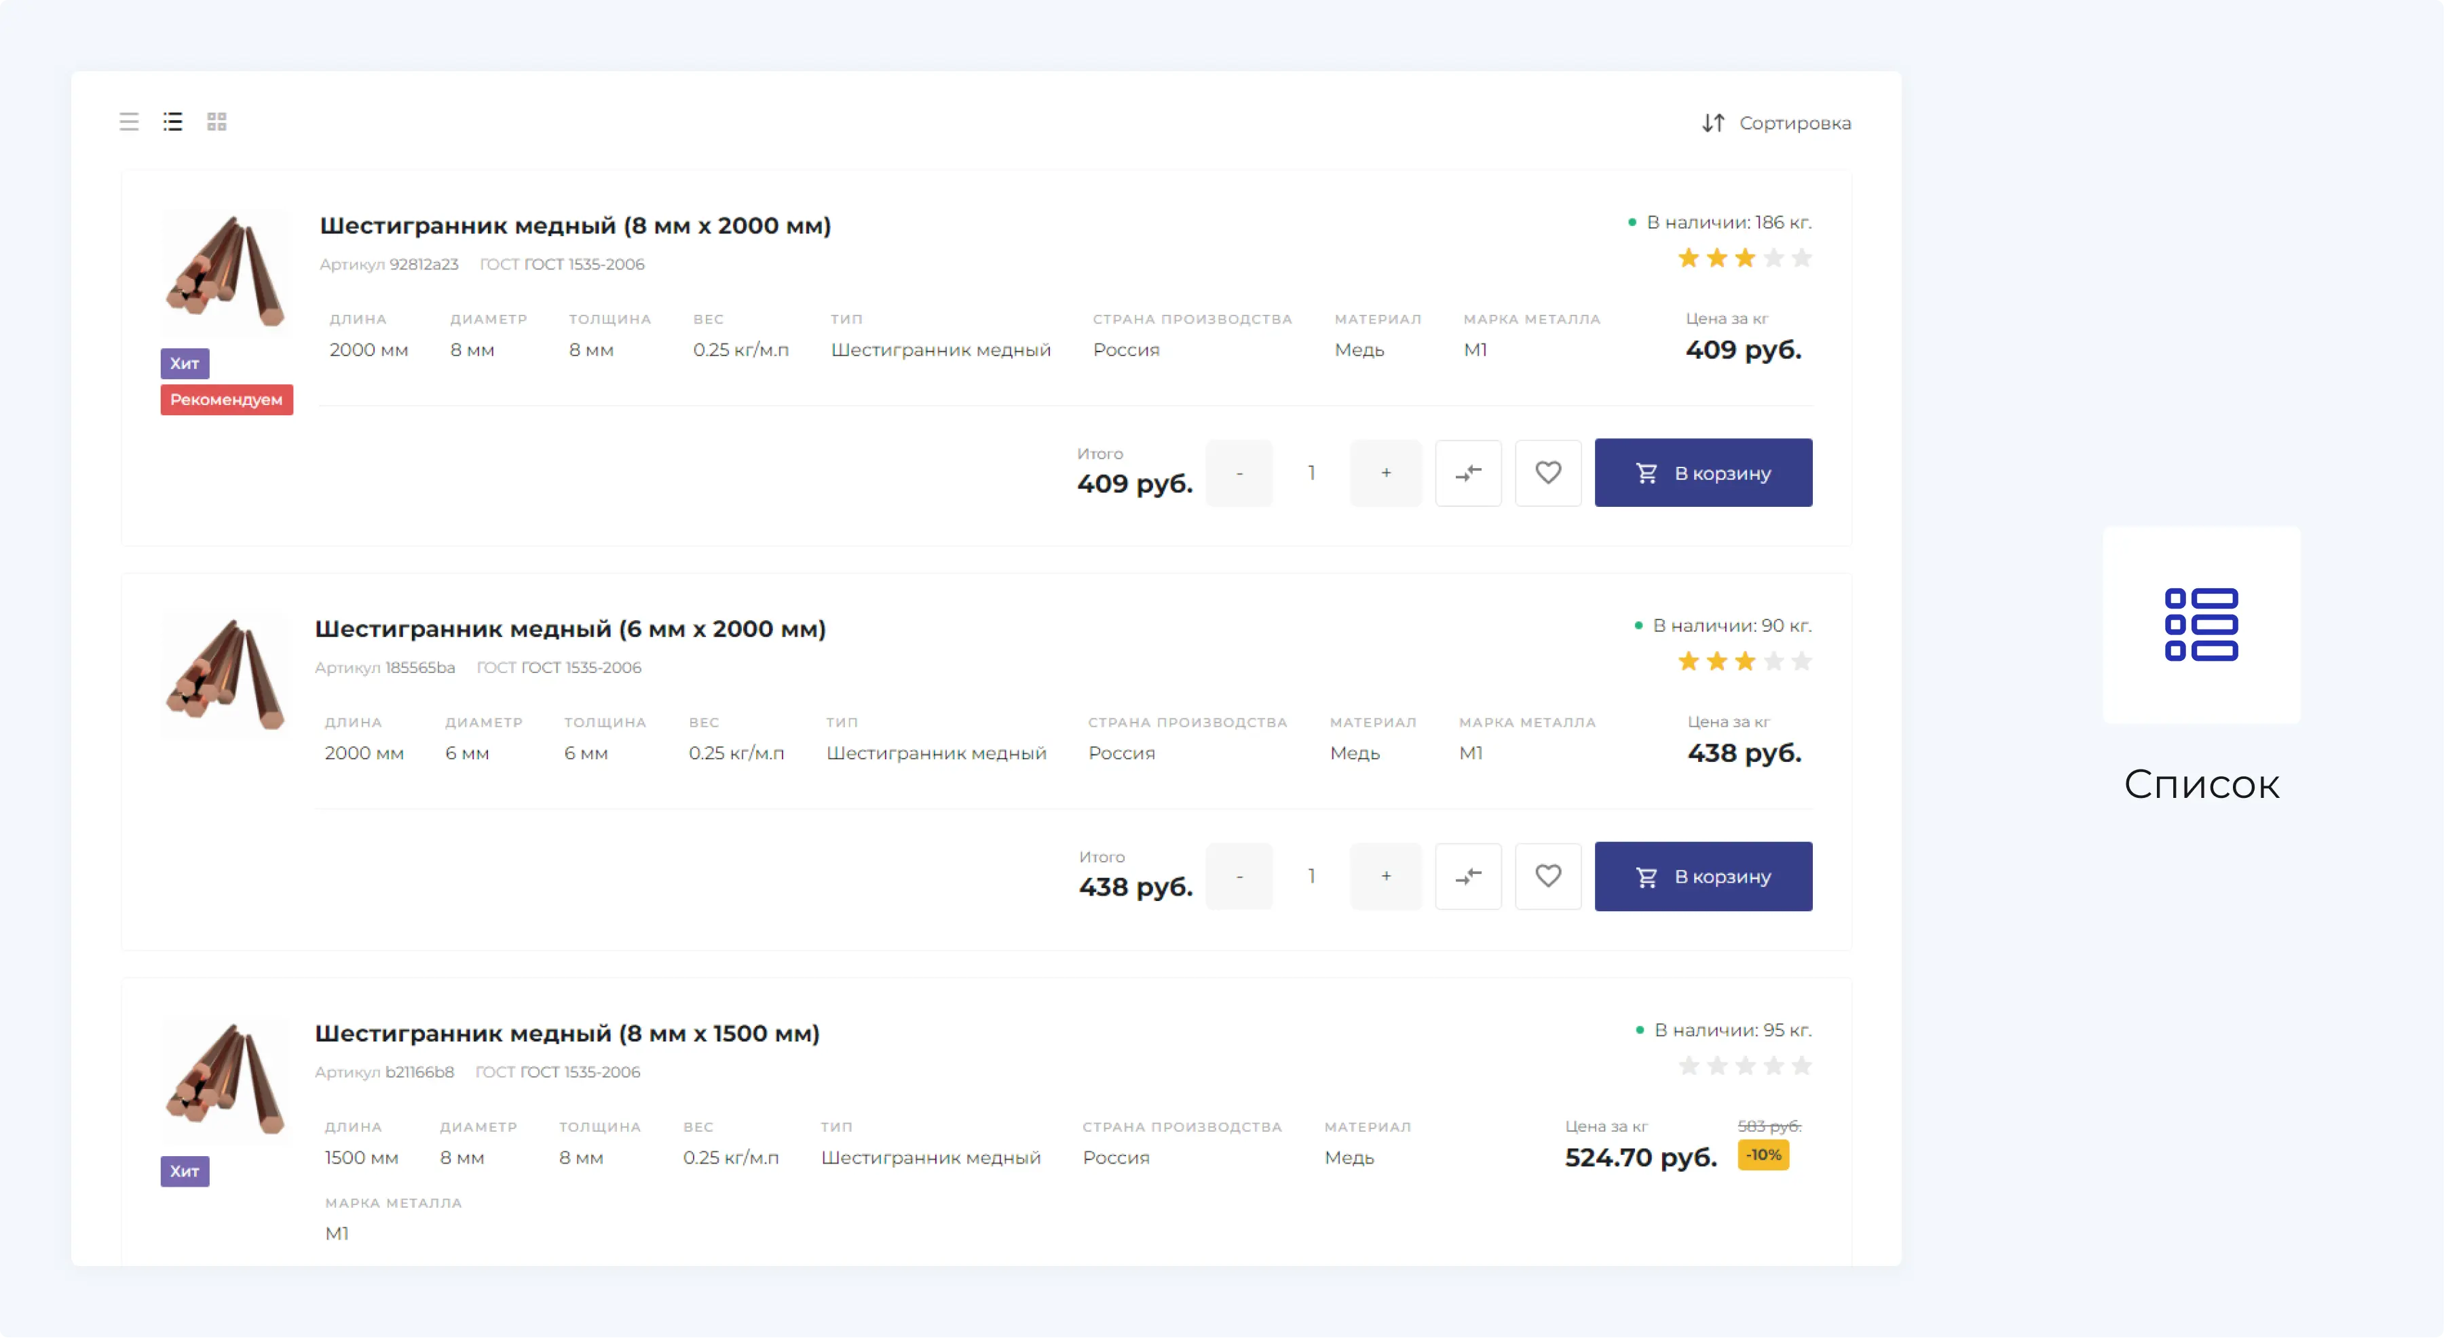Decrease quantity of the 409 руб. item
This screenshot has height=1338, width=2444.
pos(1239,473)
